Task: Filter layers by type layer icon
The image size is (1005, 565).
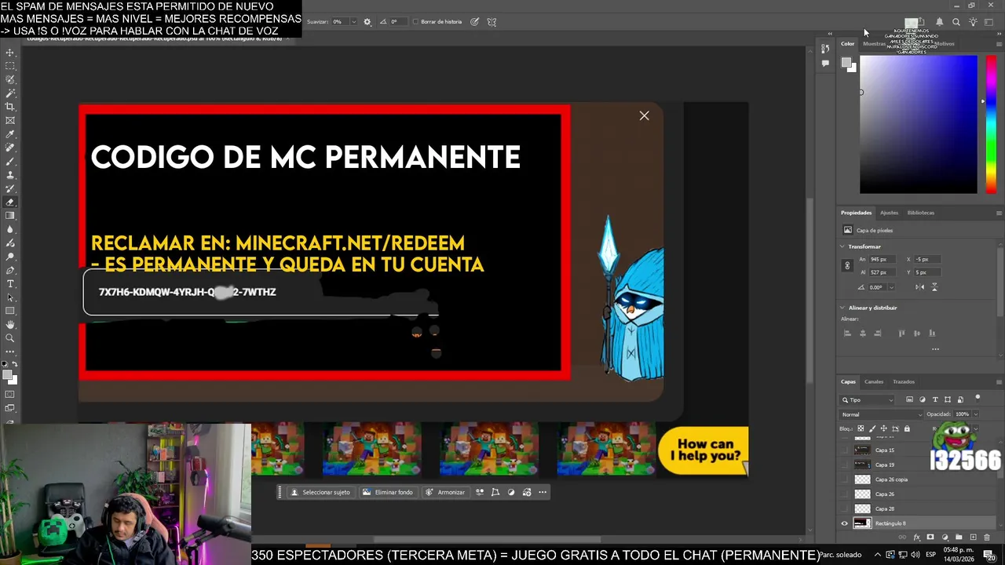Action: coord(935,399)
